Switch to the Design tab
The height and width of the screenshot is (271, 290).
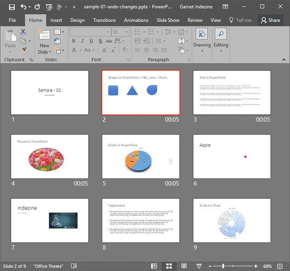(78, 20)
